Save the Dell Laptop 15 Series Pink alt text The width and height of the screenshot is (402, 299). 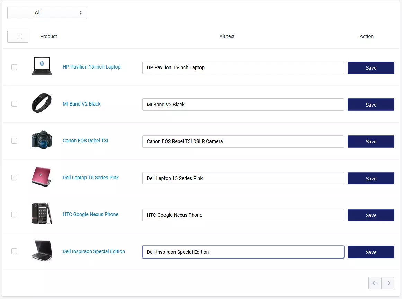(x=371, y=178)
